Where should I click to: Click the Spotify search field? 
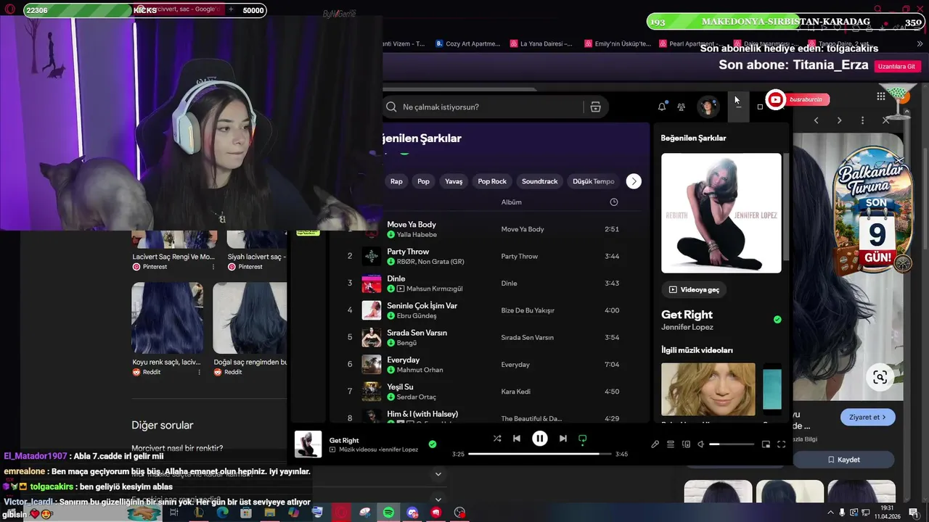pyautogui.click(x=483, y=107)
